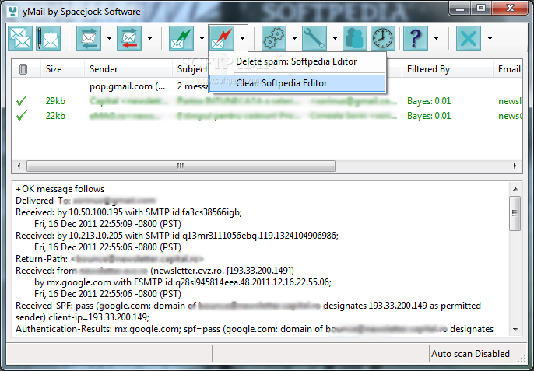Click the message pane vertical scrollbar thumb
This screenshot has width=534, height=371.
515,213
